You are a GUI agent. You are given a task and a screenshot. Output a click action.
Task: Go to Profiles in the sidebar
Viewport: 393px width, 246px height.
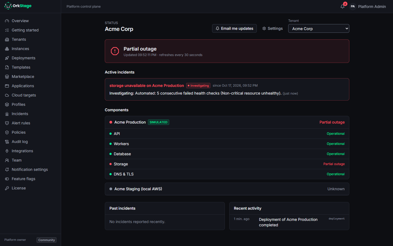[x=30, y=104]
